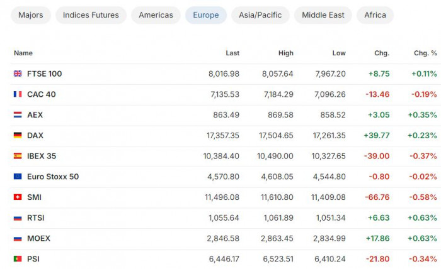Switch to the Africa tab
441x269 pixels.
[375, 15]
